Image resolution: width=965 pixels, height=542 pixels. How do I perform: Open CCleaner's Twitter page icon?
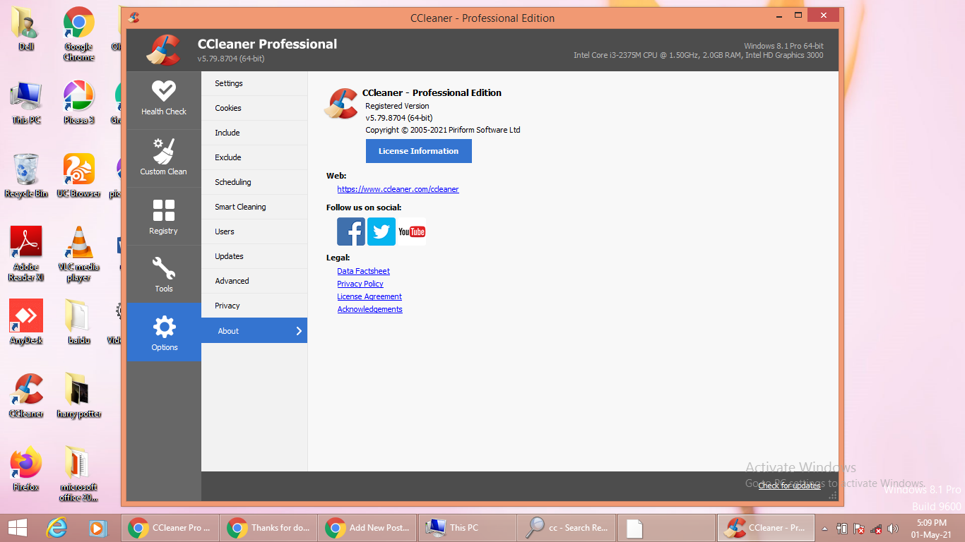click(381, 231)
